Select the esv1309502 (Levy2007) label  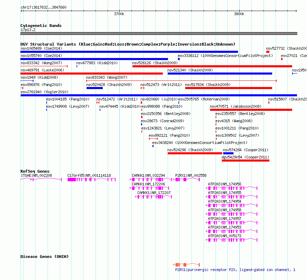click(x=237, y=135)
